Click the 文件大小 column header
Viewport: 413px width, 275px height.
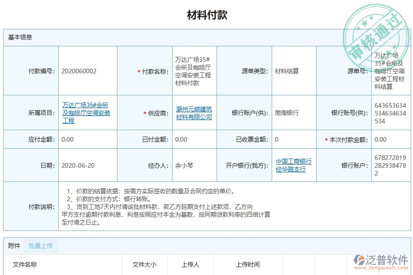144,265
